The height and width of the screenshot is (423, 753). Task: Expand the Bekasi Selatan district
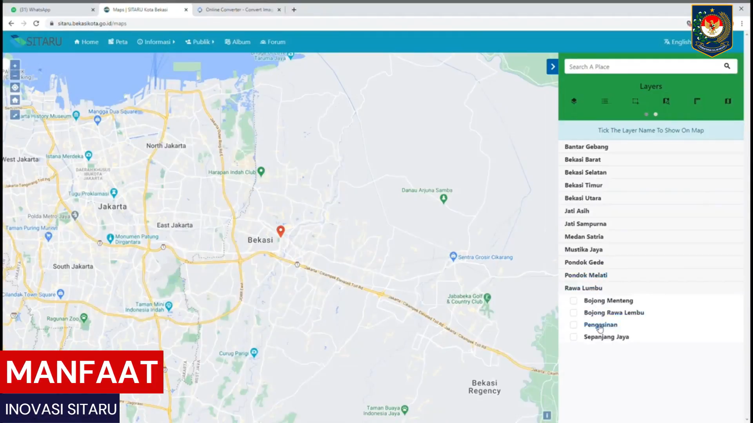651,172
